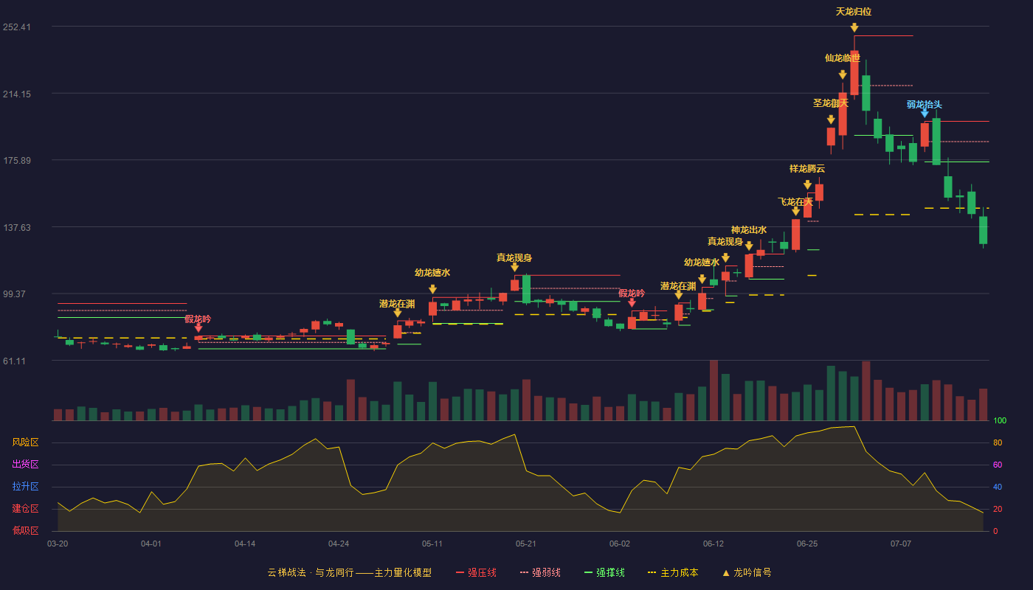
Task: Click the first 潜龙在渊 arrow marker
Action: pyautogui.click(x=398, y=313)
